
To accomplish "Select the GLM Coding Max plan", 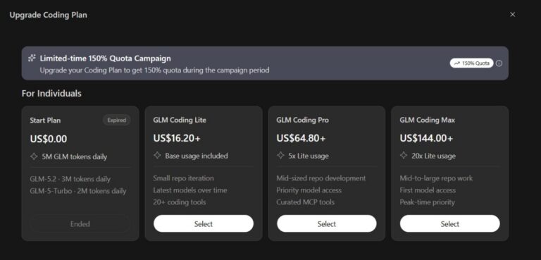I will [450, 224].
